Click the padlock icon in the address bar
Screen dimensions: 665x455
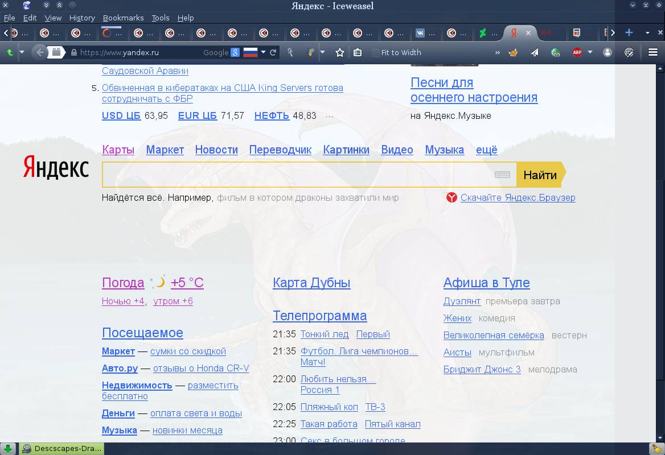click(74, 52)
